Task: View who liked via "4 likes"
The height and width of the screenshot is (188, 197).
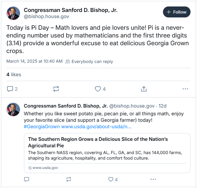Action: click(14, 75)
